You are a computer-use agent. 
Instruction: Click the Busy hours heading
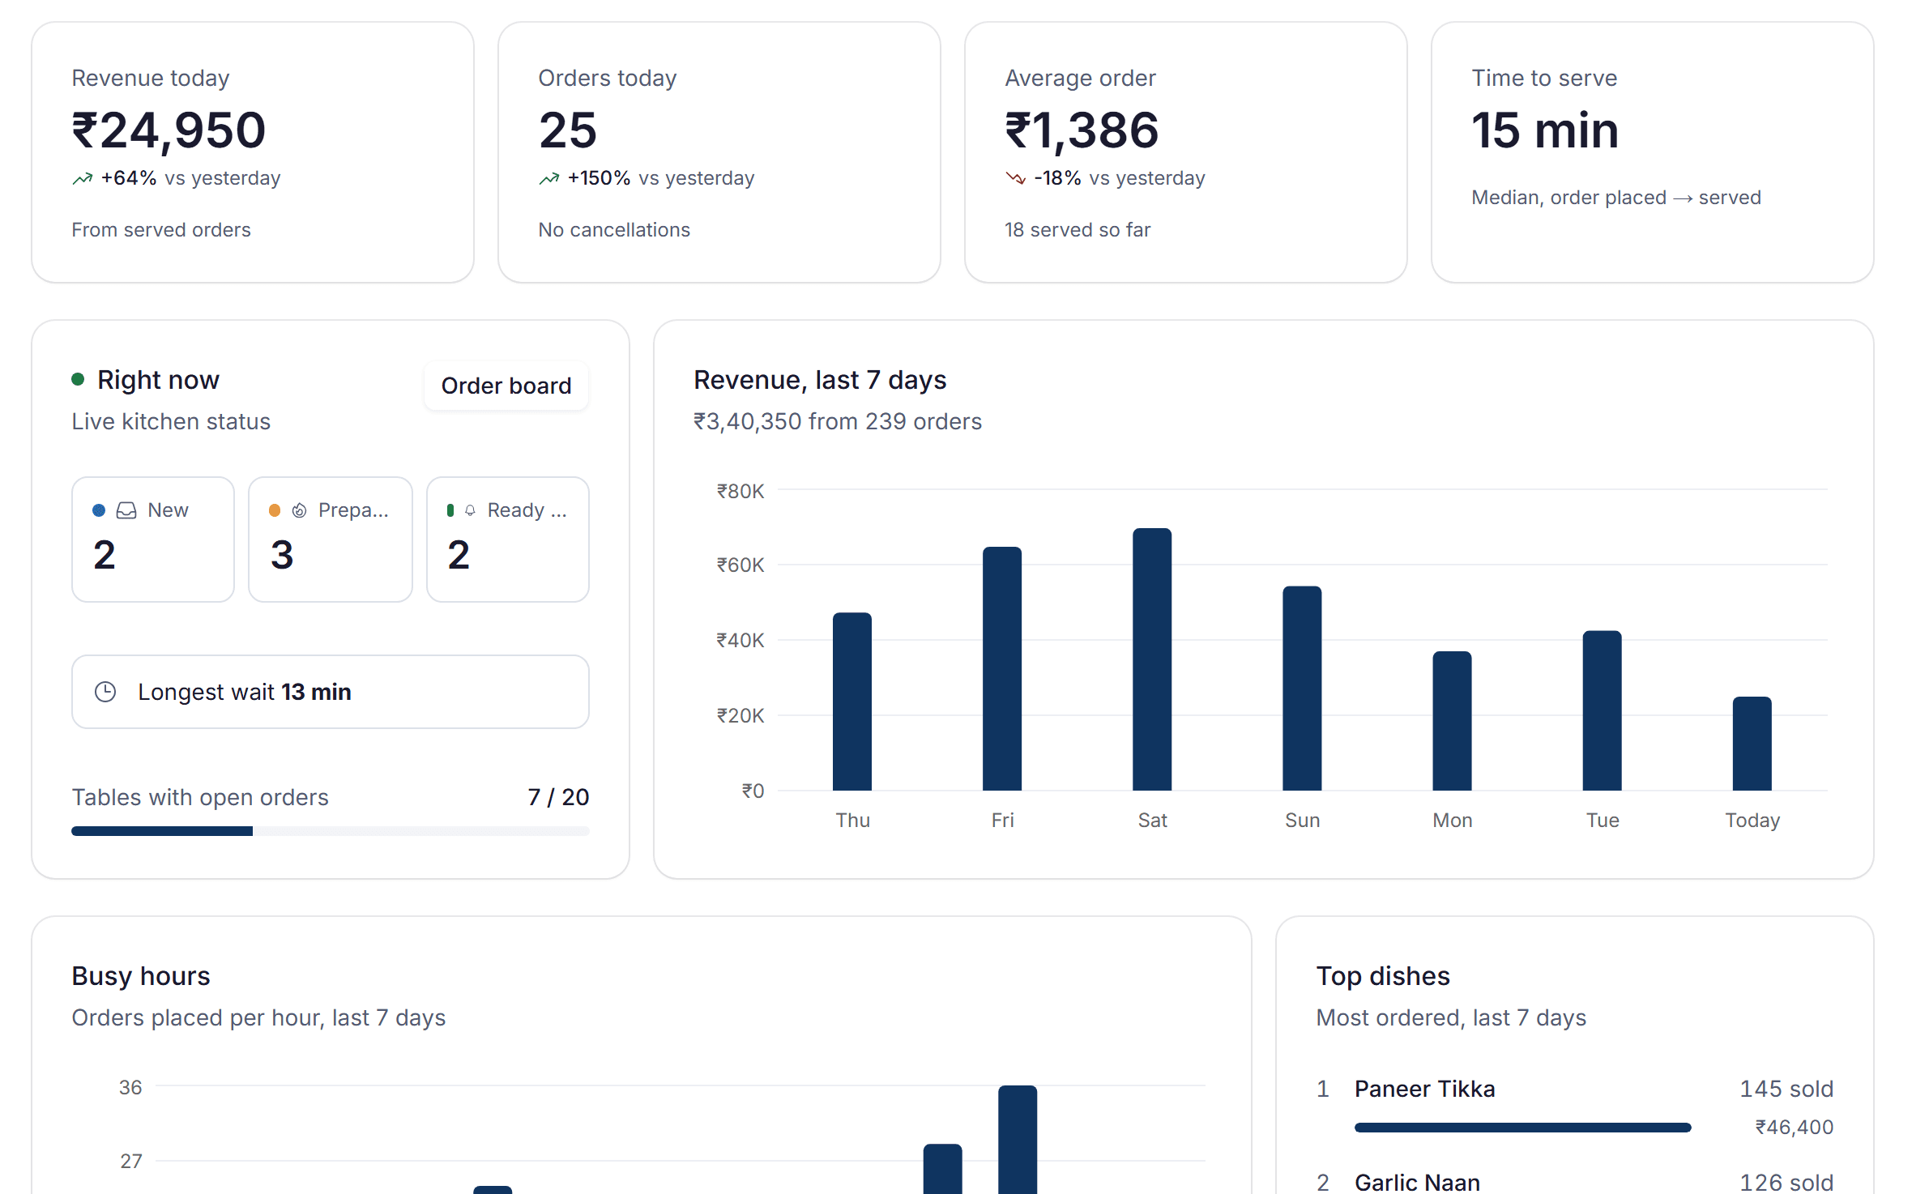(x=141, y=976)
